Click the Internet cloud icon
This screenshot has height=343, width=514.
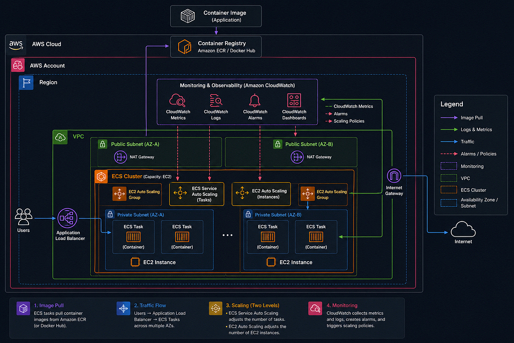point(463,229)
